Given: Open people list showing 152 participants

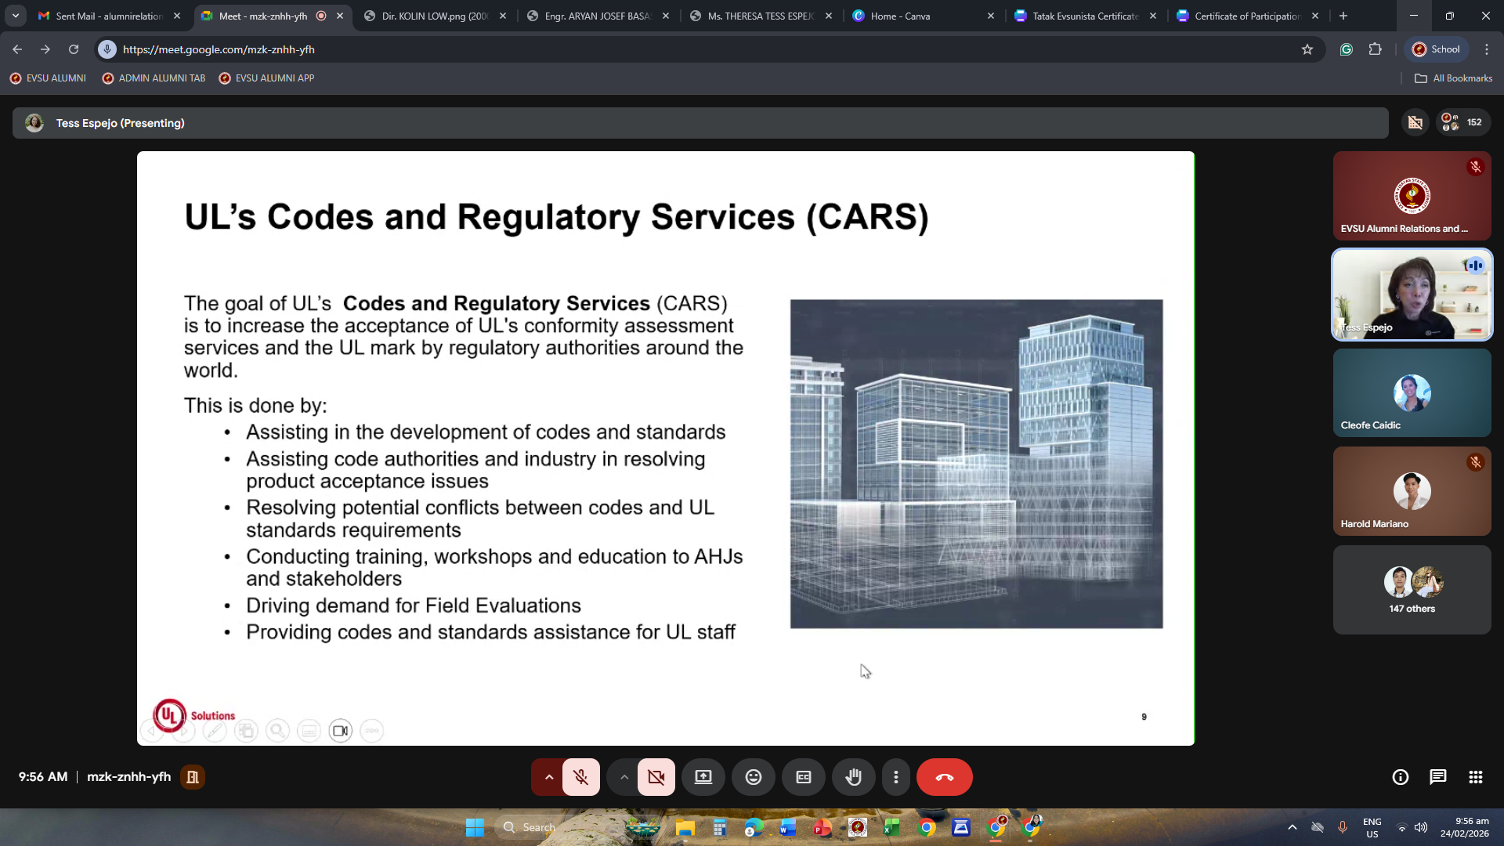Looking at the screenshot, I should click(x=1462, y=122).
